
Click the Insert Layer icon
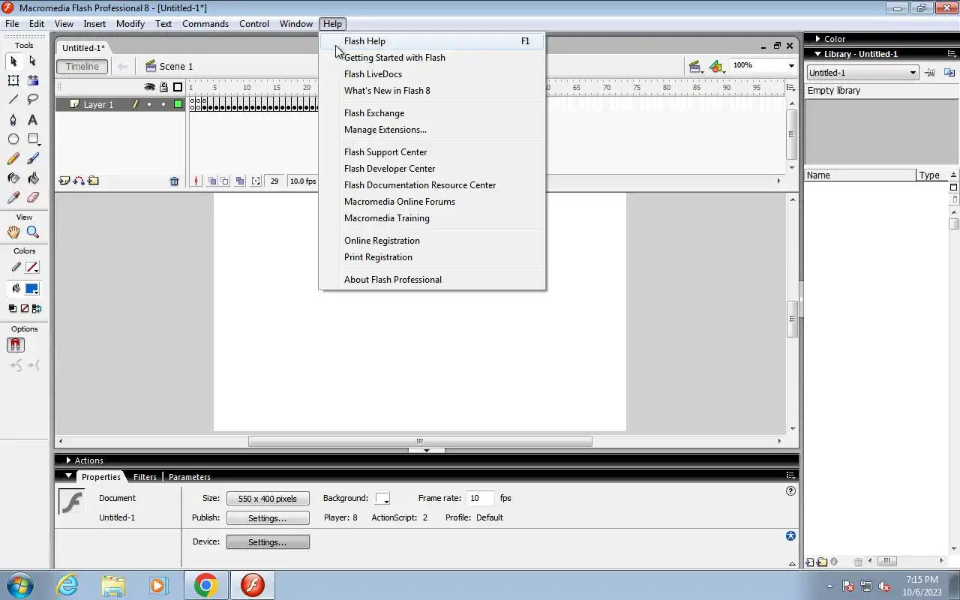[x=64, y=181]
